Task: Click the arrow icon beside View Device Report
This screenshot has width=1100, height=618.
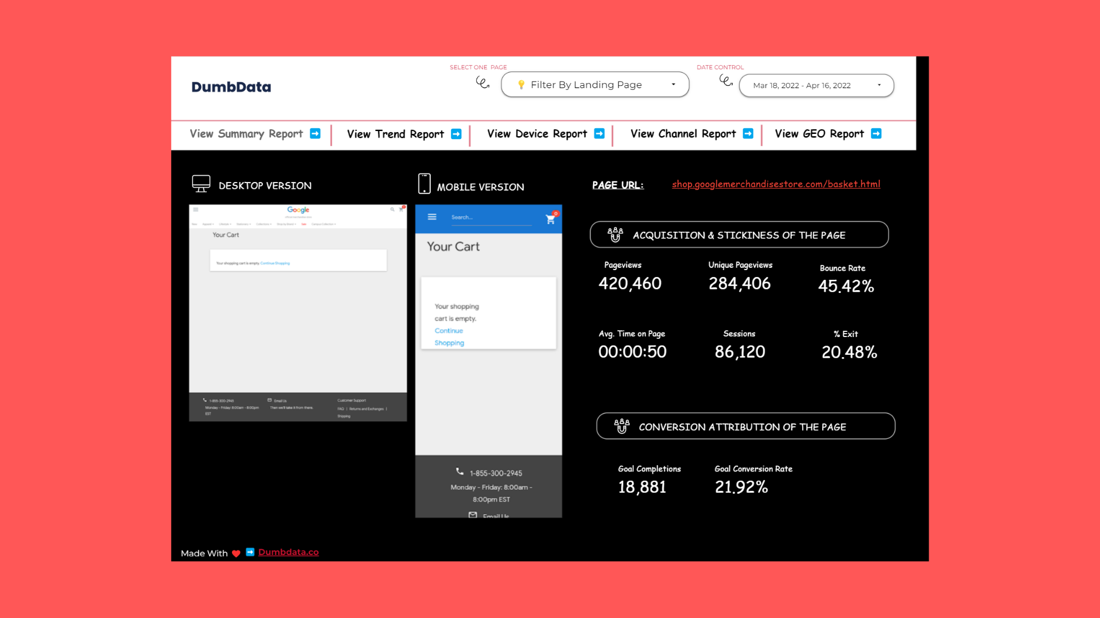Action: (x=599, y=133)
